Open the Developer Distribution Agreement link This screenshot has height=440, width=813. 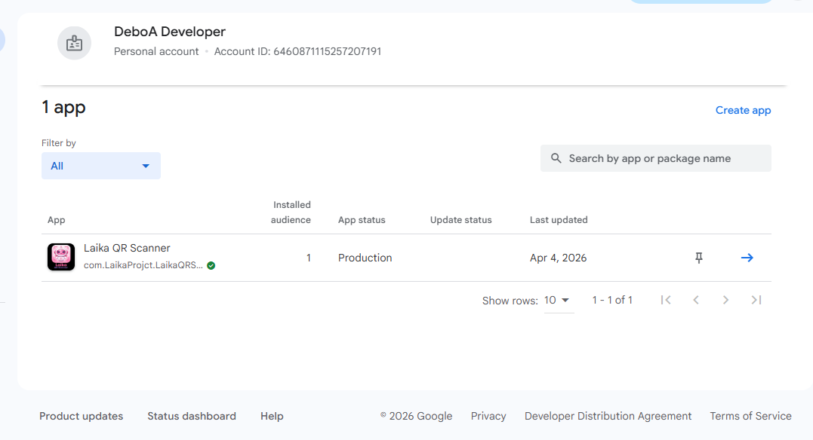point(608,416)
